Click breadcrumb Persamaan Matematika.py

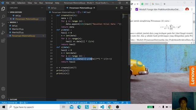pos(63,12)
